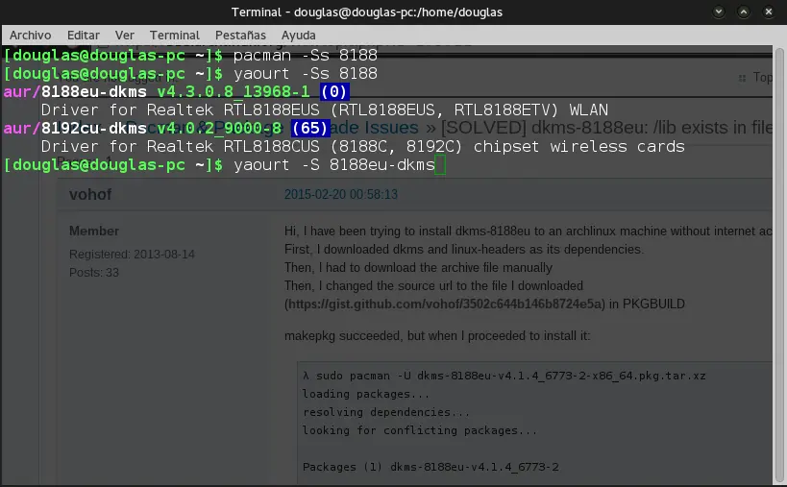Click the '[SOLVED] dkms-8188eu' thread title
The image size is (787, 487).
tap(606, 128)
